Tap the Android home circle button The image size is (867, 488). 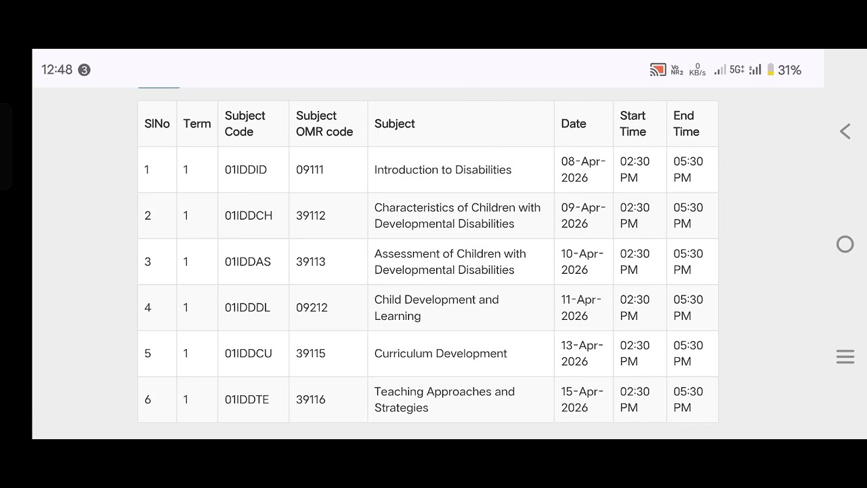(x=845, y=244)
